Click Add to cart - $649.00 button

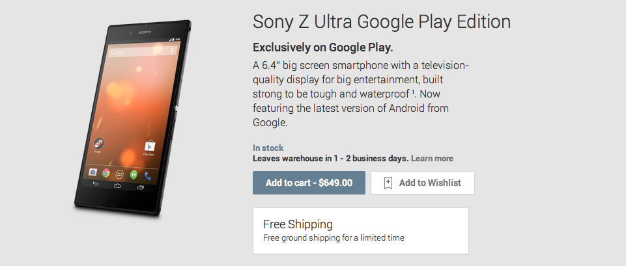click(309, 183)
